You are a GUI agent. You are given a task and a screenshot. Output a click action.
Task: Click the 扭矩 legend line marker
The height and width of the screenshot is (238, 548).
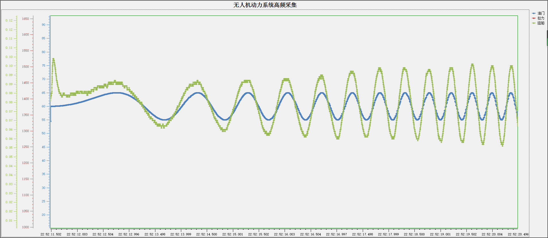pyautogui.click(x=534, y=23)
